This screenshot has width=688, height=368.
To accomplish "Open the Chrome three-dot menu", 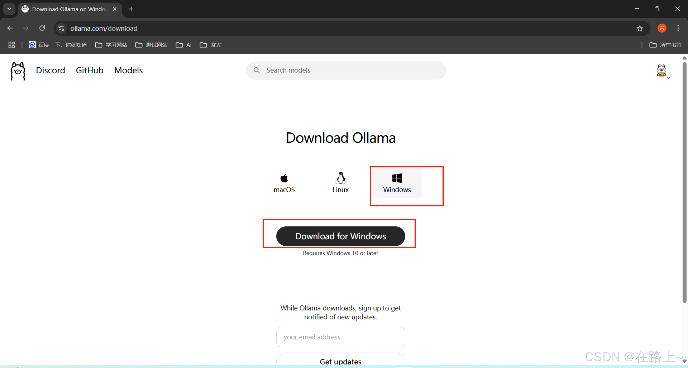I will [x=678, y=28].
